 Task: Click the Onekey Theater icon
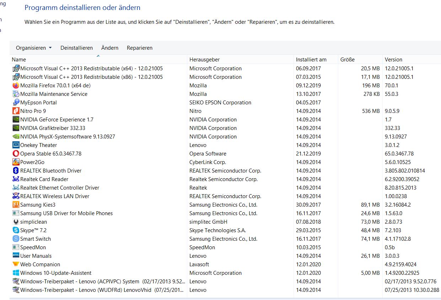pos(16,145)
